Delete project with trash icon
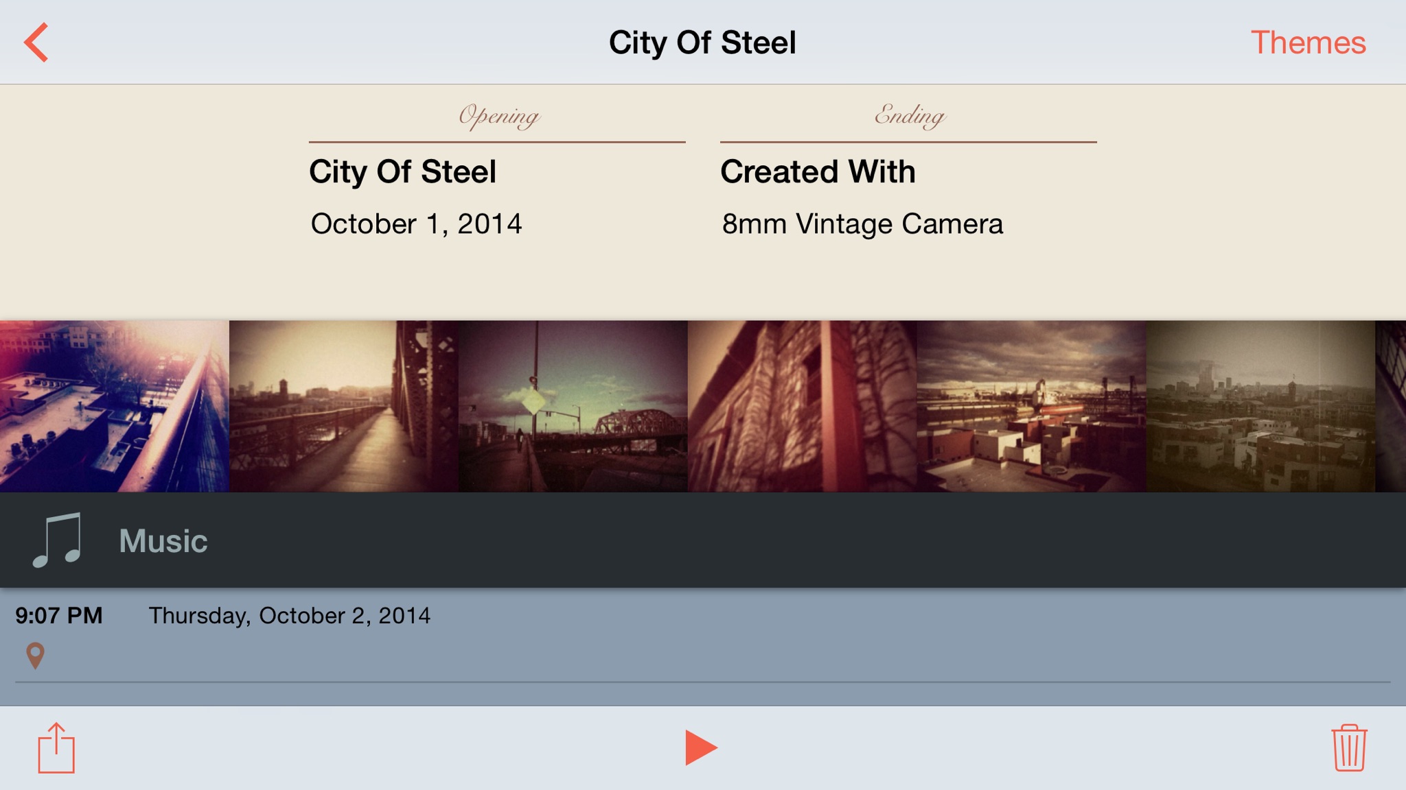The image size is (1406, 790). tap(1349, 747)
